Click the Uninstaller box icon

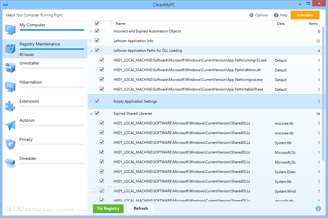pos(10,68)
